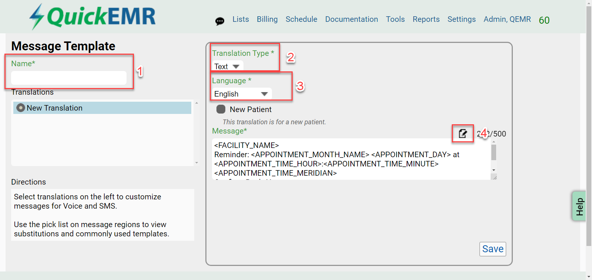Open the Settings menu

pyautogui.click(x=461, y=19)
